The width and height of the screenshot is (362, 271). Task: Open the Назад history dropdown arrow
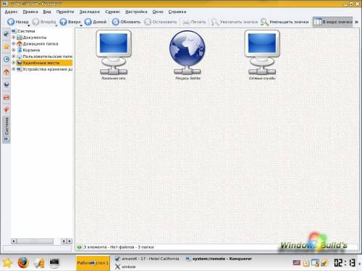29,25
